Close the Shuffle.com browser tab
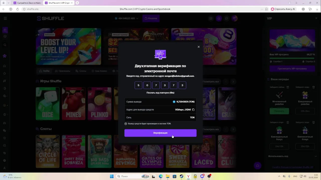This screenshot has height=180, width=321. coord(72,3)
